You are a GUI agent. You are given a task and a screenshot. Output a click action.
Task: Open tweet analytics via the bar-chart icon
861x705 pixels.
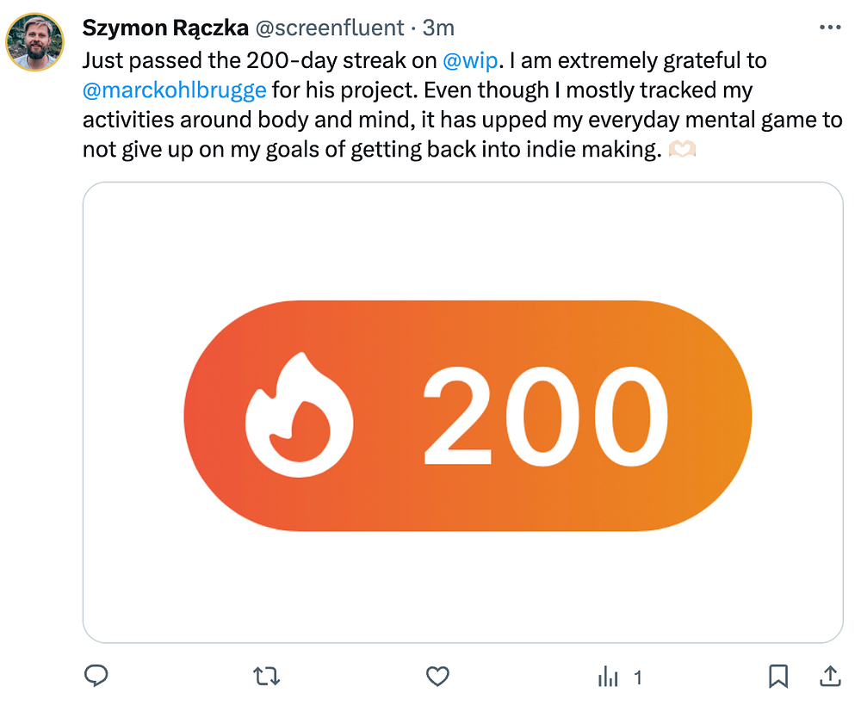[x=609, y=677]
